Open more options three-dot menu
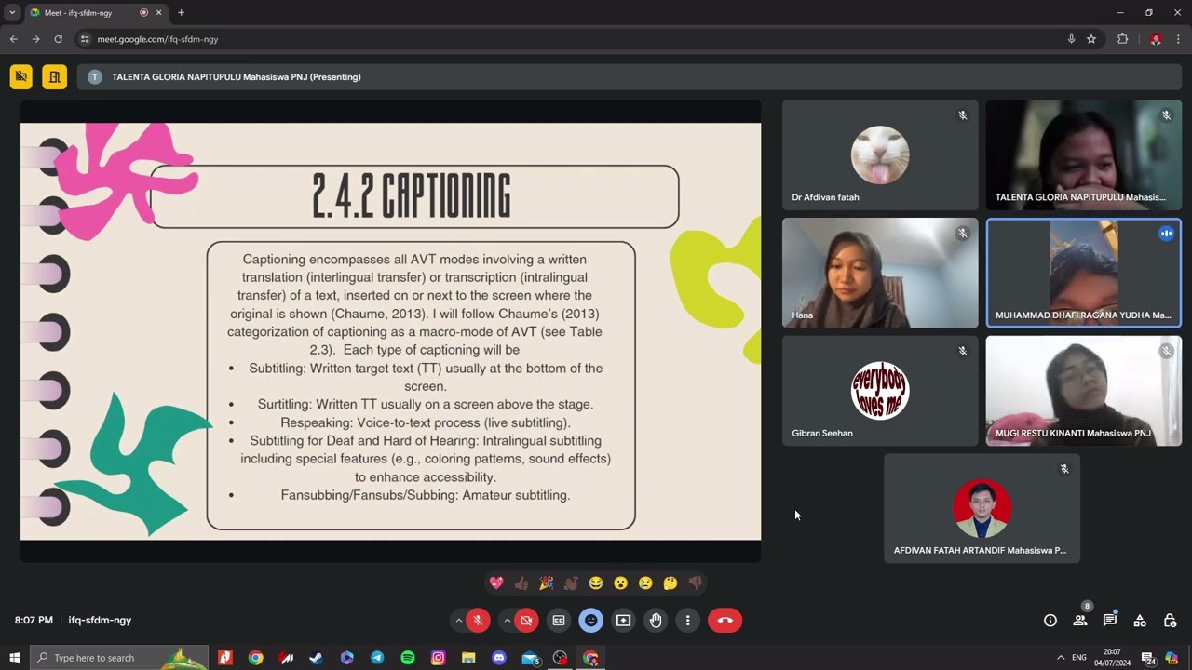The image size is (1192, 670). [687, 621]
